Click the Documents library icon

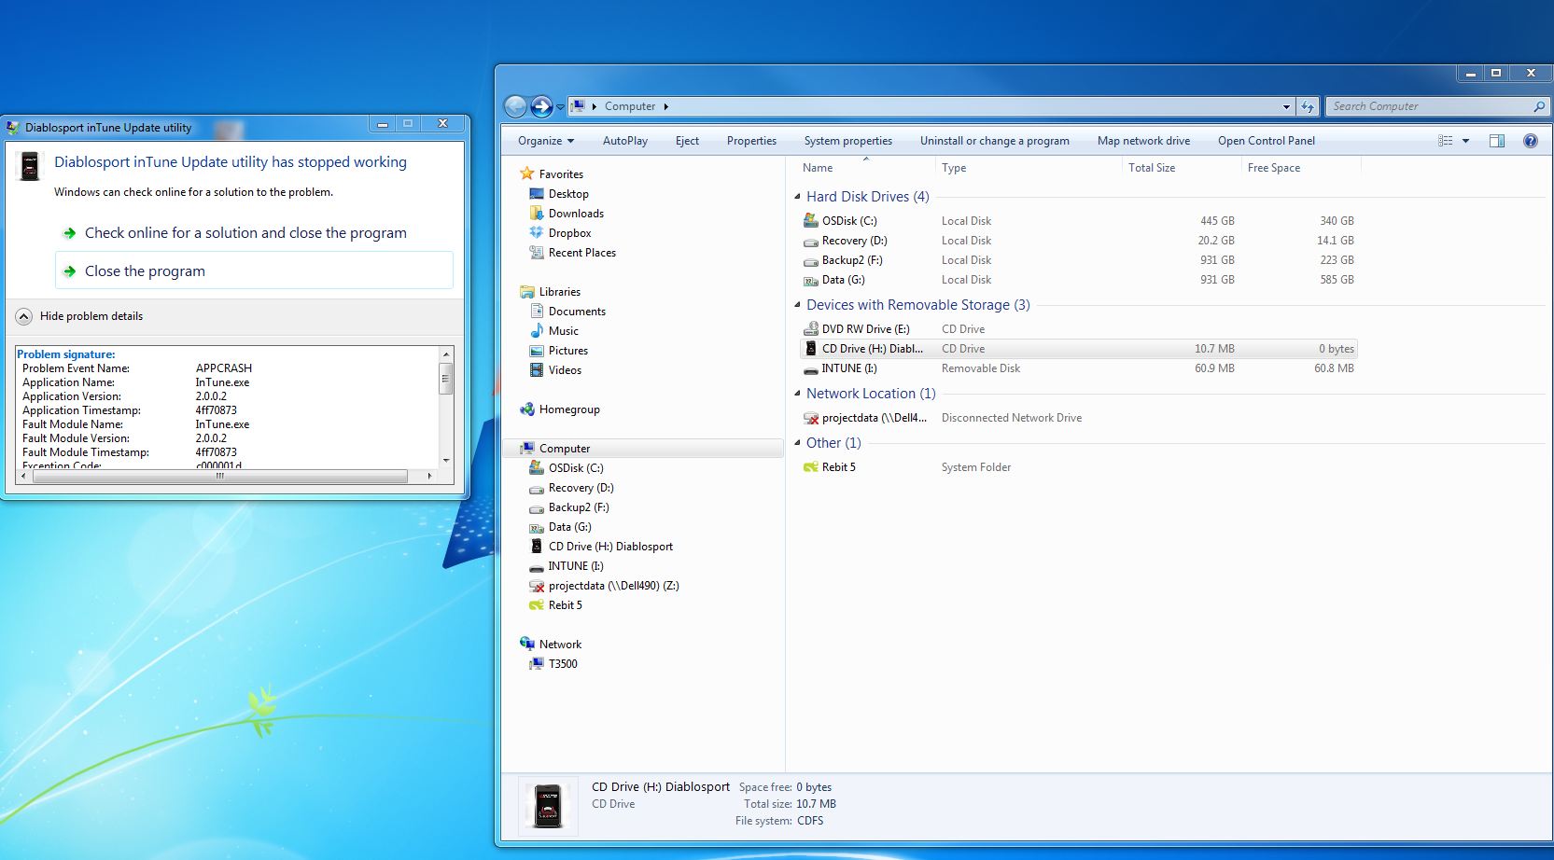537,312
